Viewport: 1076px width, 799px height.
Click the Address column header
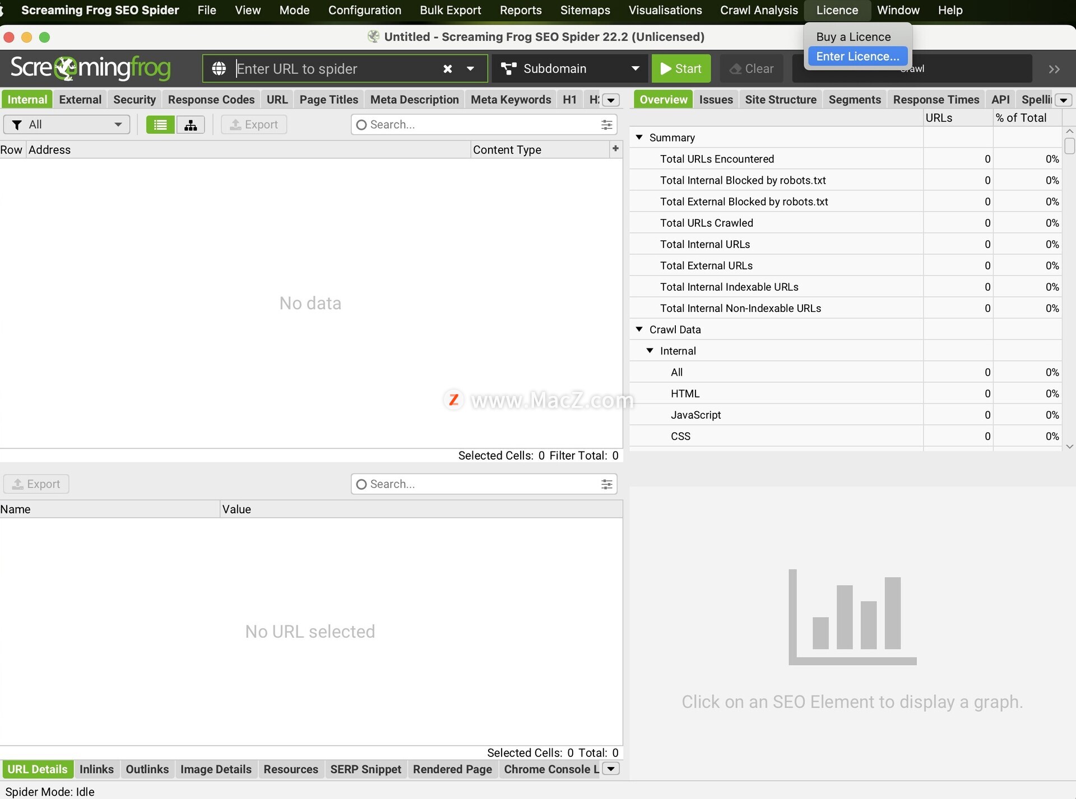tap(248, 149)
